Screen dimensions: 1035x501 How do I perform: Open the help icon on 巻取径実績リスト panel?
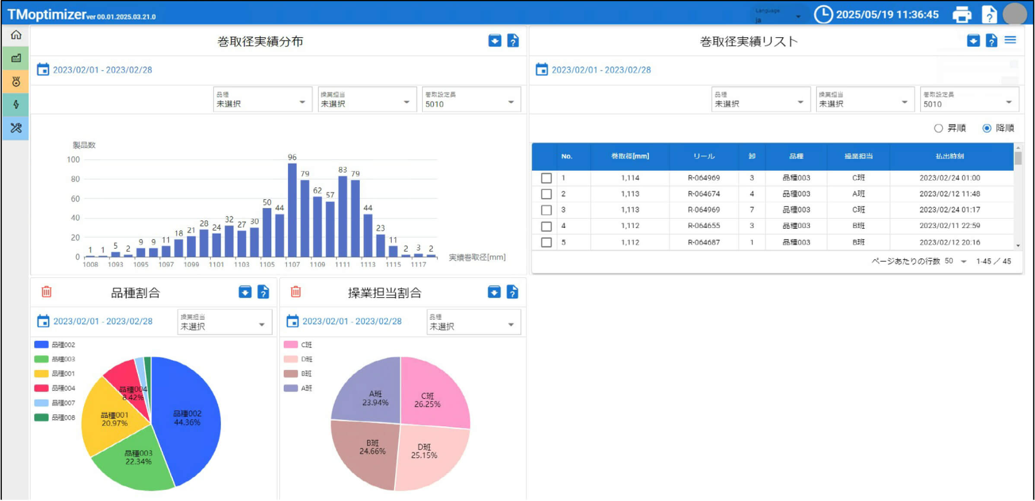point(991,41)
